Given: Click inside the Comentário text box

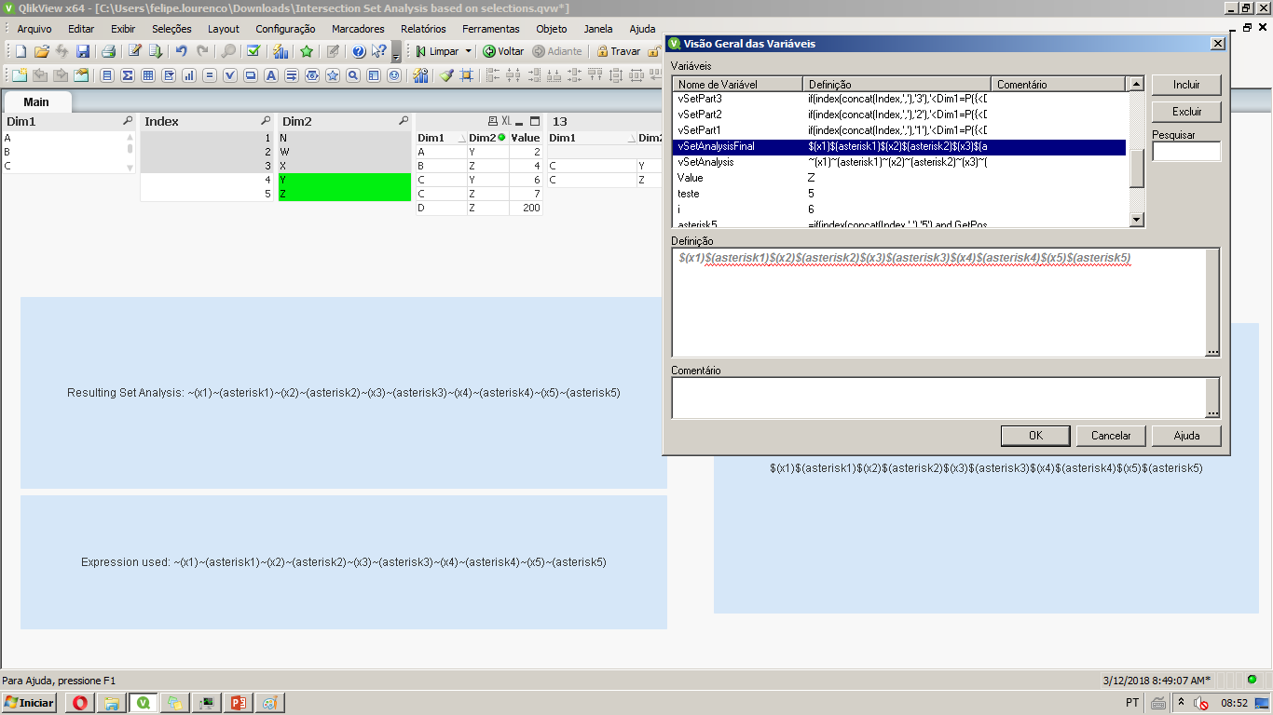Looking at the screenshot, I should (938, 398).
